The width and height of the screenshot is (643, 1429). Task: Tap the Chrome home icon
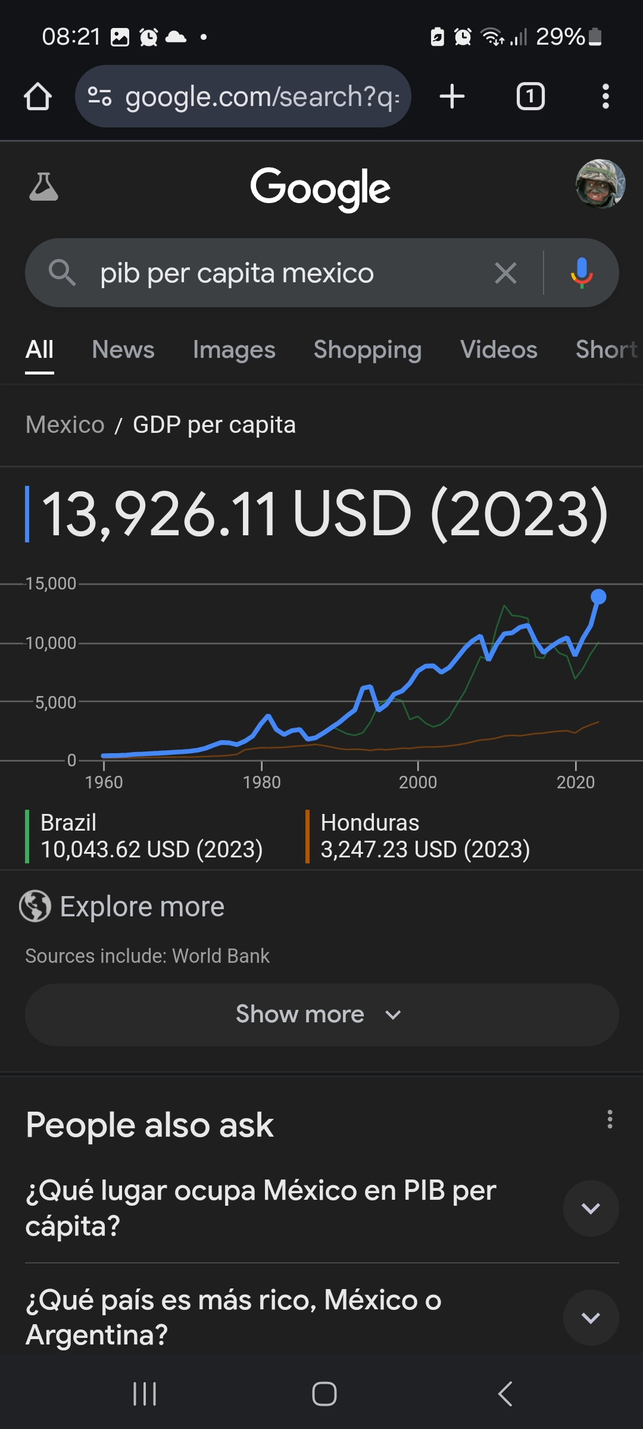coord(38,96)
